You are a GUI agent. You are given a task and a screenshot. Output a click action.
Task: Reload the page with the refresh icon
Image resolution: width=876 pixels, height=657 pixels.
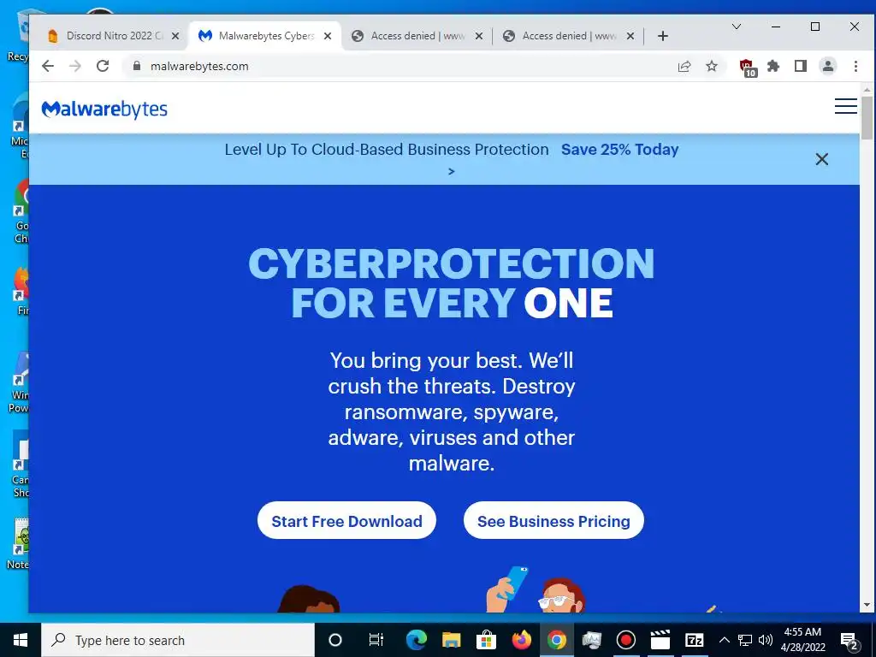103,66
